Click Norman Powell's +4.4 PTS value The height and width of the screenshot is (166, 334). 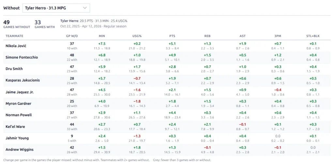(x=172, y=113)
